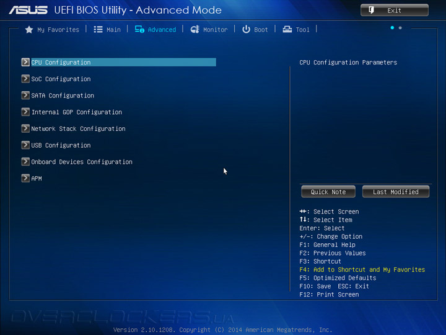Expand arrow next to Onboard Devices Configuration

pyautogui.click(x=25, y=161)
